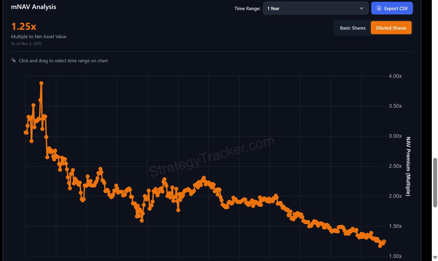Click the page vertical scrollbar thumb
Image resolution: width=438 pixels, height=261 pixels.
[435, 183]
